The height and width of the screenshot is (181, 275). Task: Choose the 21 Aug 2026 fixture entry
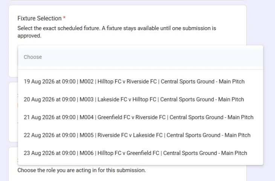[x=141, y=117]
